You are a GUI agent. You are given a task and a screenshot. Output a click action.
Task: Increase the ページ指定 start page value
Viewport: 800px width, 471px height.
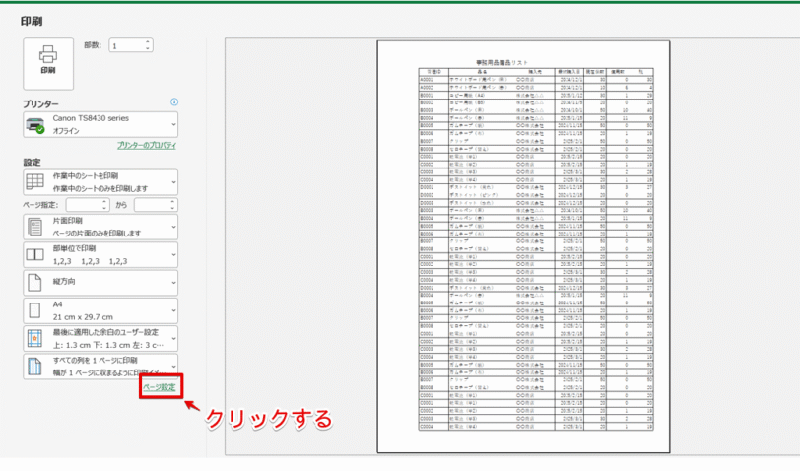(105, 202)
